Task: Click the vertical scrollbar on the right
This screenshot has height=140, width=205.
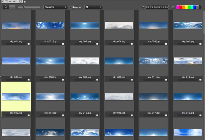Action: (204, 23)
